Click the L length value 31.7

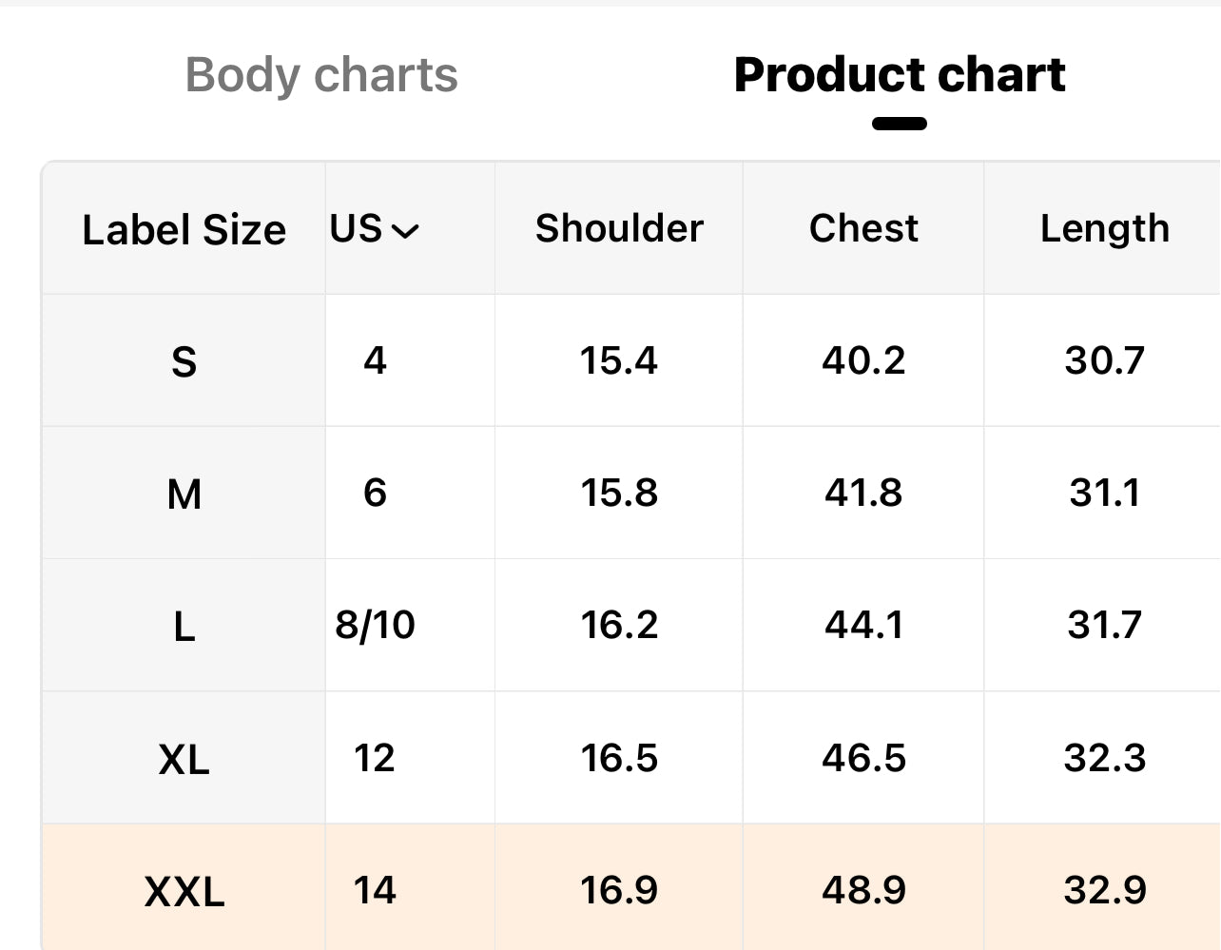(1104, 626)
